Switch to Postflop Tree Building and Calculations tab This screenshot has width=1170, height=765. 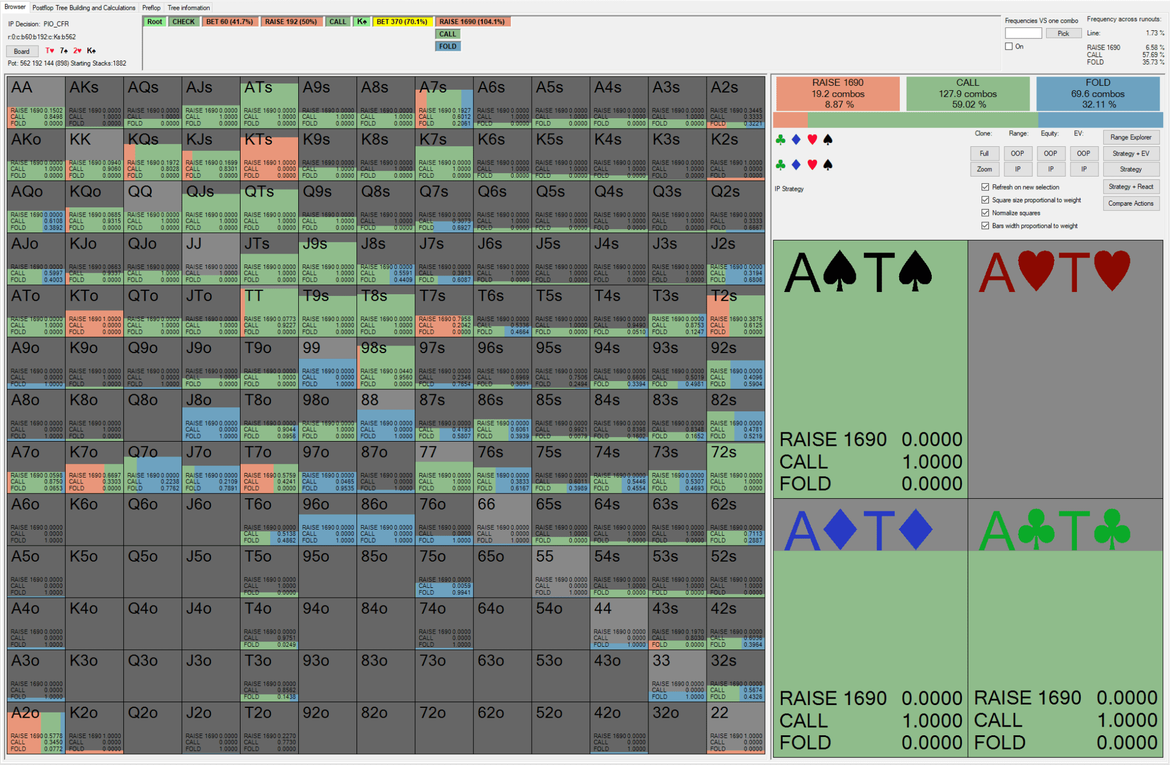[84, 7]
